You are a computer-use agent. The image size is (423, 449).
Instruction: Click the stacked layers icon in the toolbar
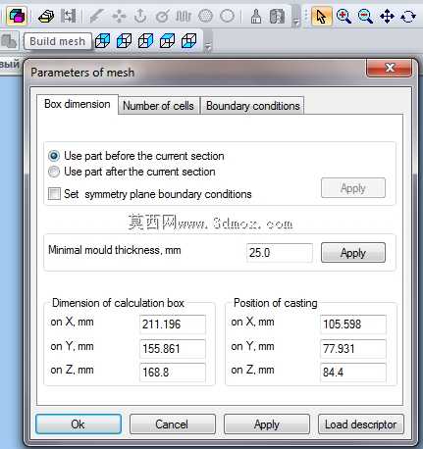point(46,16)
